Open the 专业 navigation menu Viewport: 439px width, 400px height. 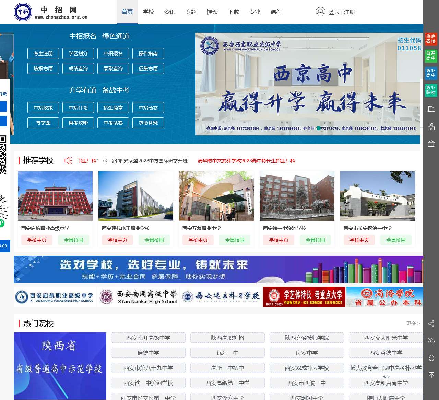(x=255, y=12)
